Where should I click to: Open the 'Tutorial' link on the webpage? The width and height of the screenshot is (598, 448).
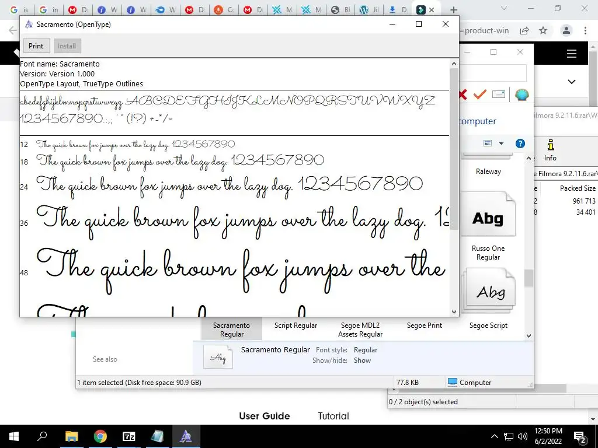[x=333, y=416]
